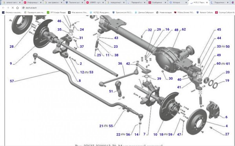Click part number 51 label near pitman arm
The width and height of the screenshot is (235, 146).
tap(111, 91)
